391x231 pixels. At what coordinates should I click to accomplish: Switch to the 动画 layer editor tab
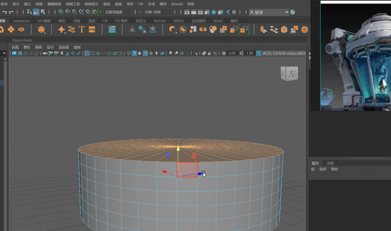tap(330, 163)
